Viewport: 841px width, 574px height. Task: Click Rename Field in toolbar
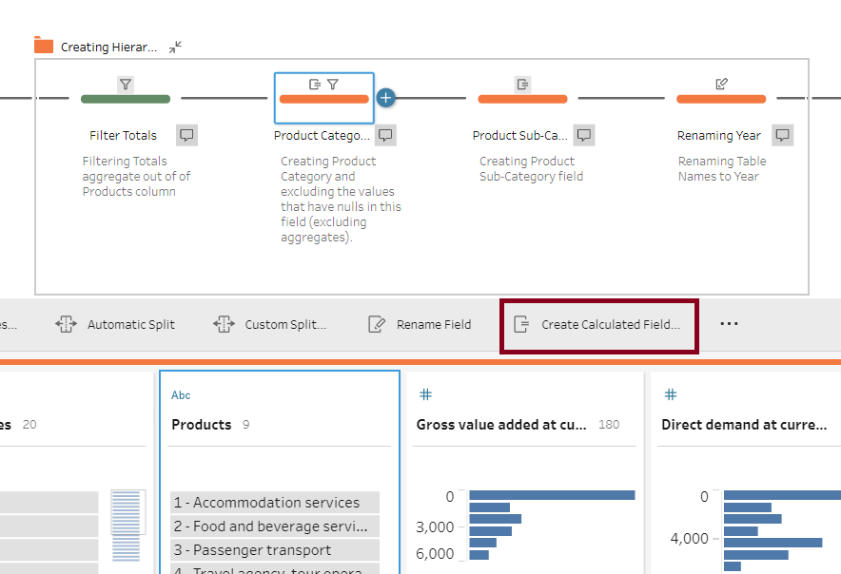click(420, 325)
